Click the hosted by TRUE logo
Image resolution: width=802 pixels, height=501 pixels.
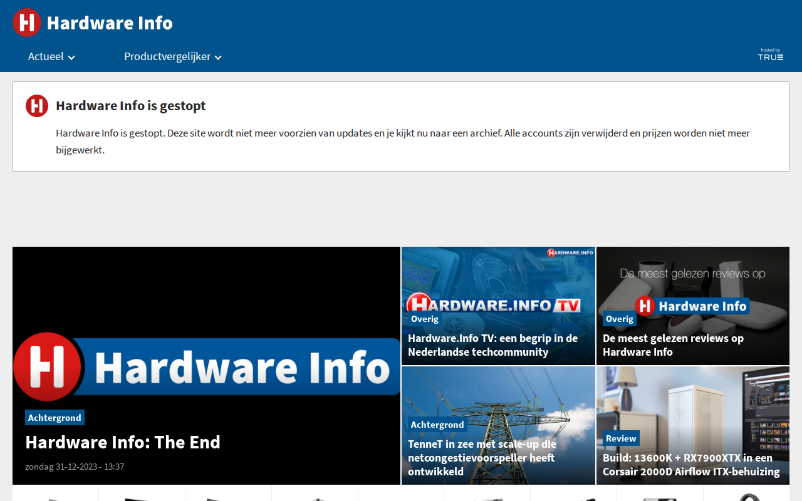coord(771,54)
